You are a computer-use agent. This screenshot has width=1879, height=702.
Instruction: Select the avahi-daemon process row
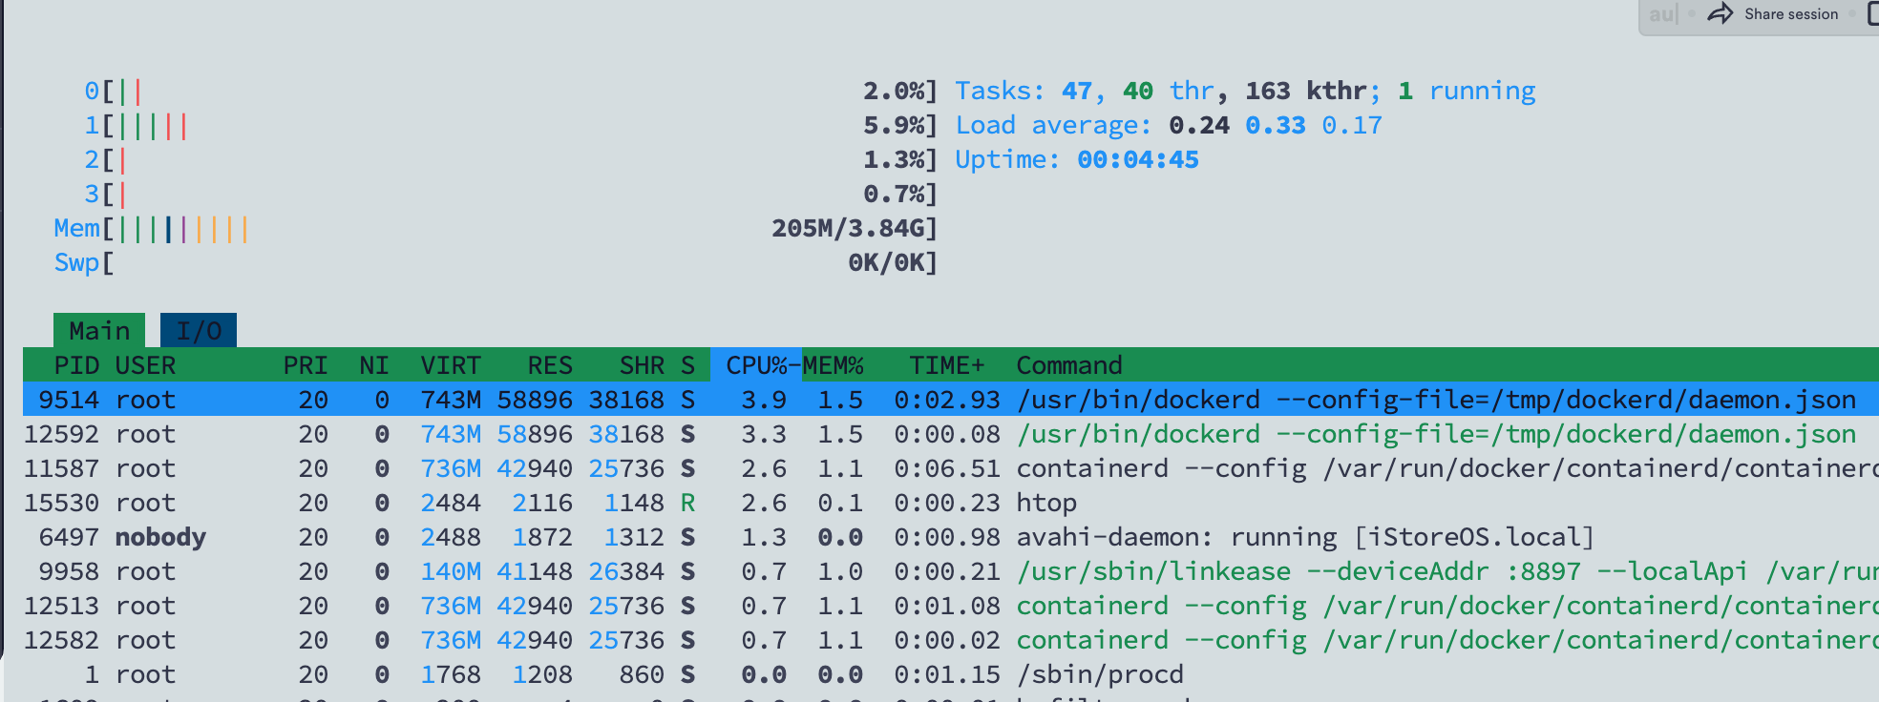pos(951,537)
